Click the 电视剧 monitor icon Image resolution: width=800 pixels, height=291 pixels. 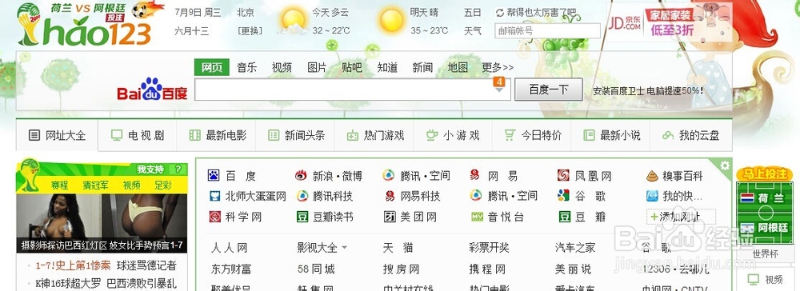pyautogui.click(x=117, y=135)
